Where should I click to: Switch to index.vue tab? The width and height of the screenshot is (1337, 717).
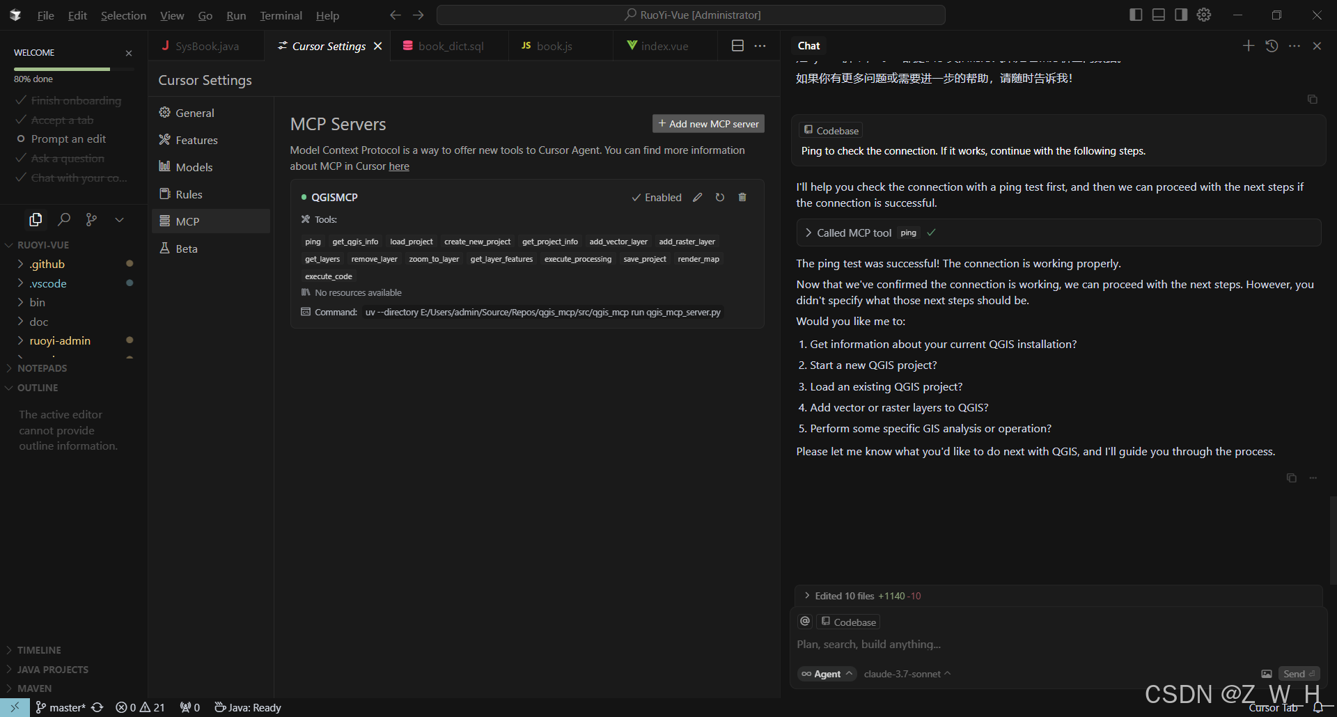tap(665, 46)
